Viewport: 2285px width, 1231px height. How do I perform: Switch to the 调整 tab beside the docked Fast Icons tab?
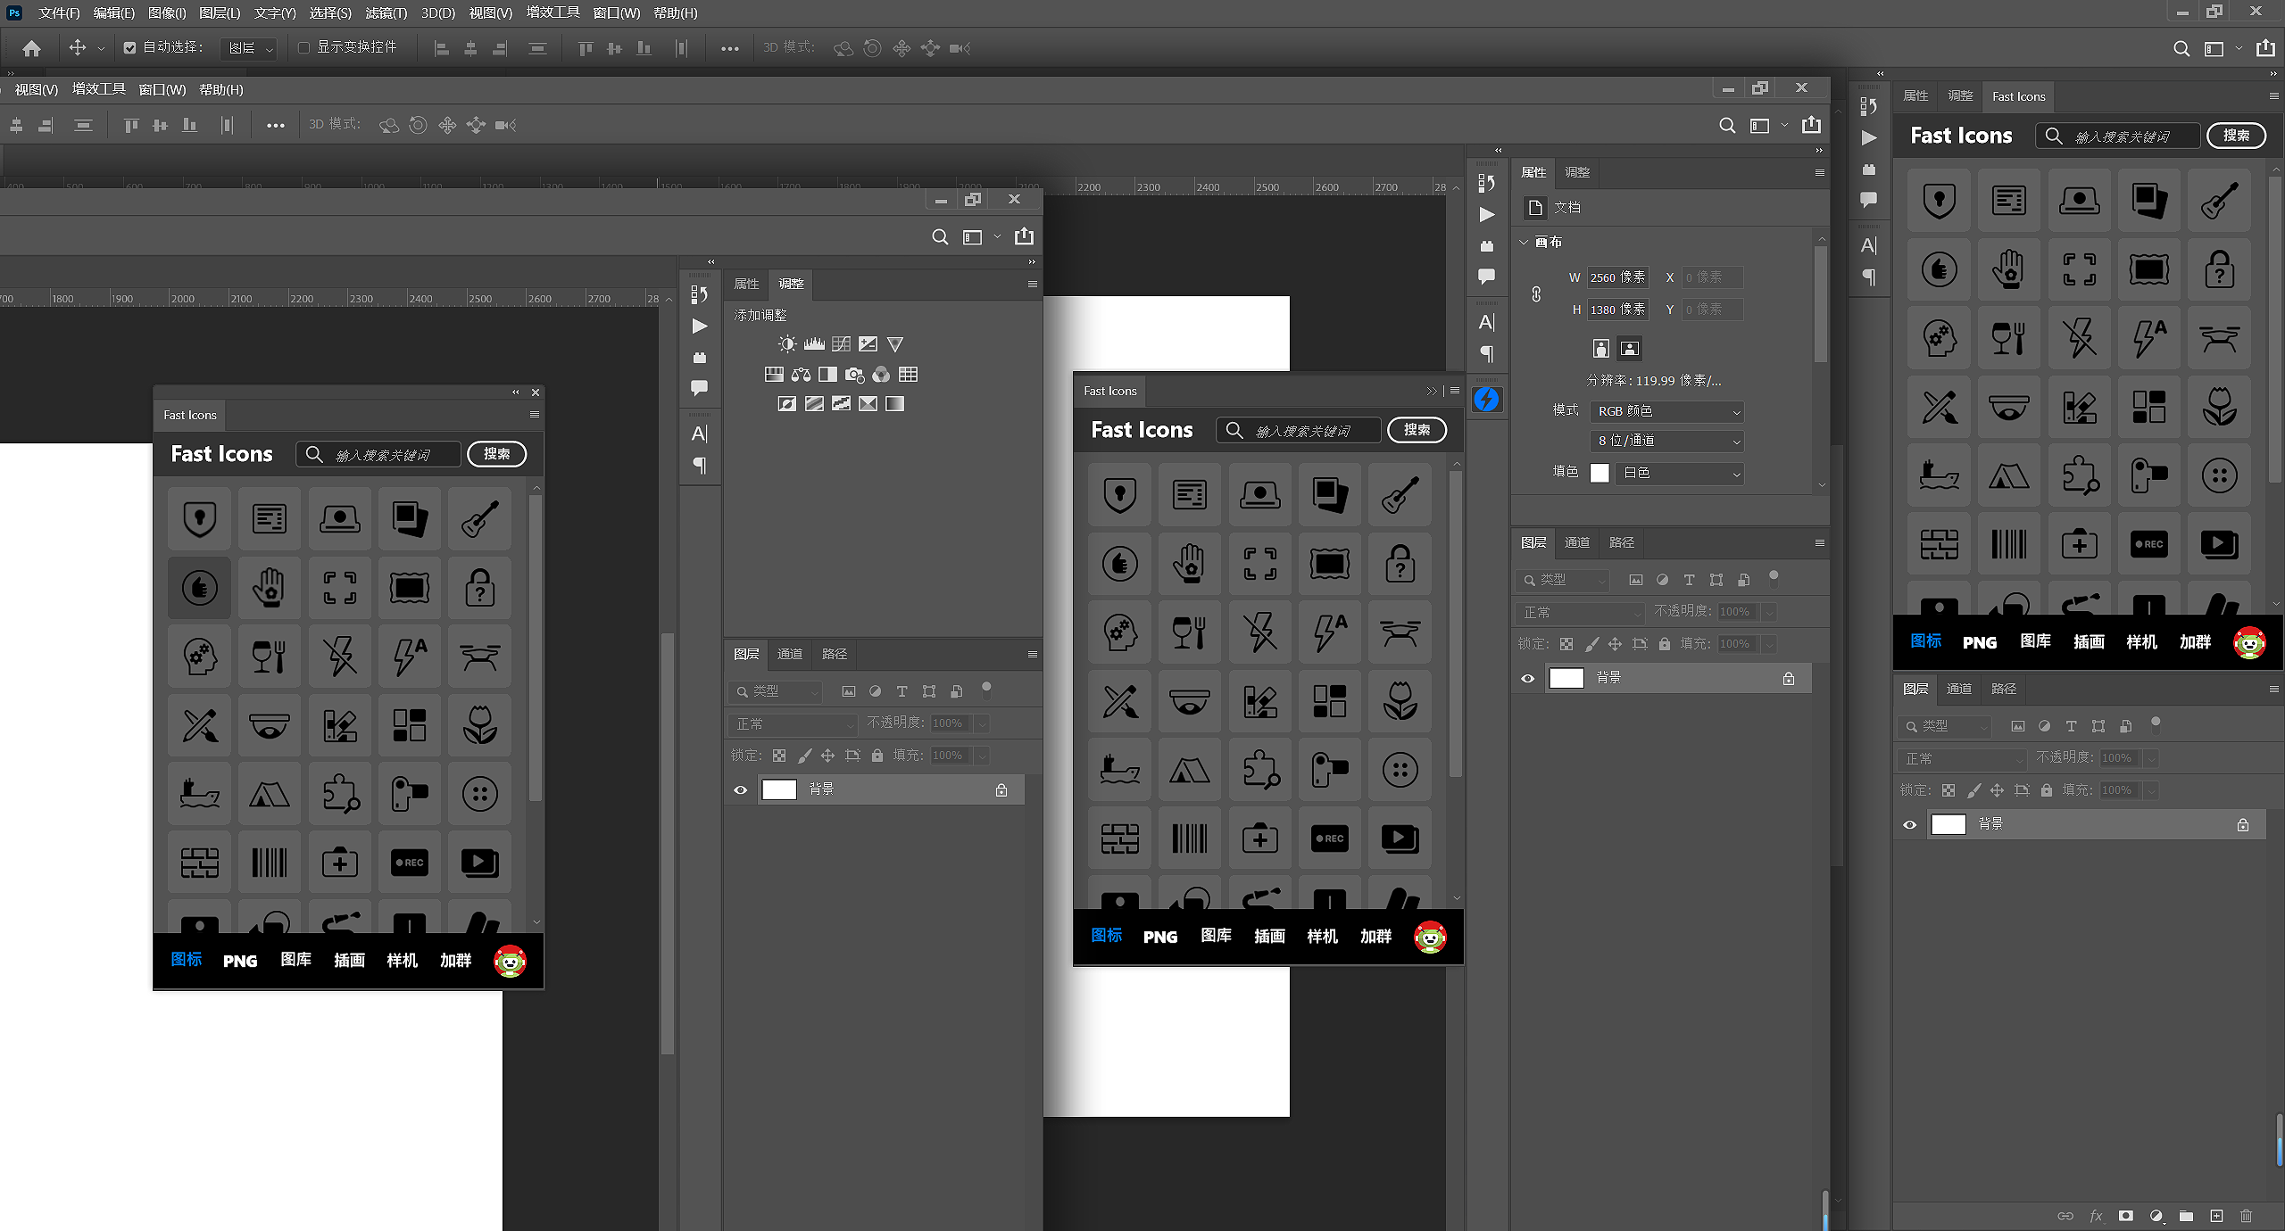pyautogui.click(x=1960, y=95)
